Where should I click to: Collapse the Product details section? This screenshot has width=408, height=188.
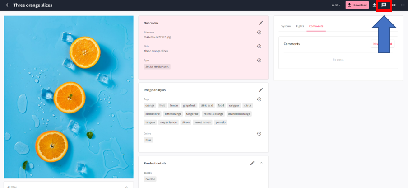(x=261, y=163)
